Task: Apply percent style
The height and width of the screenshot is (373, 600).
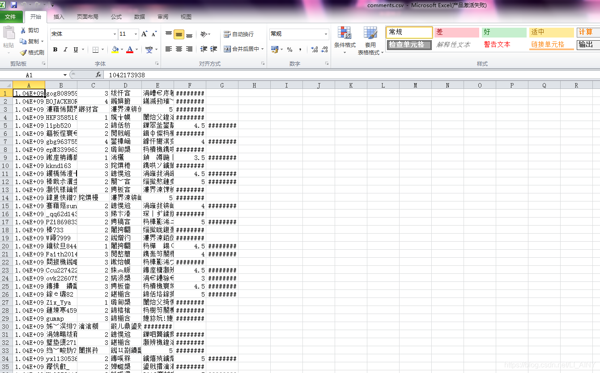Action: [289, 49]
